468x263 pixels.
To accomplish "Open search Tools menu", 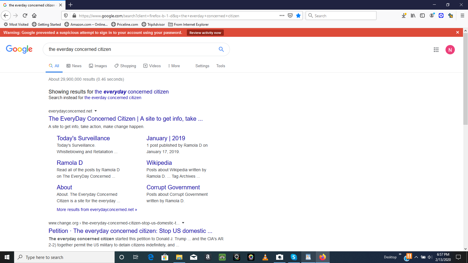I will pyautogui.click(x=221, y=66).
